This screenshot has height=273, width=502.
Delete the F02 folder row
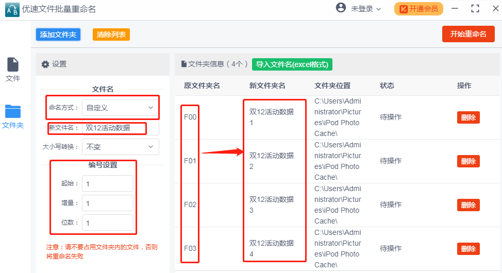point(468,205)
